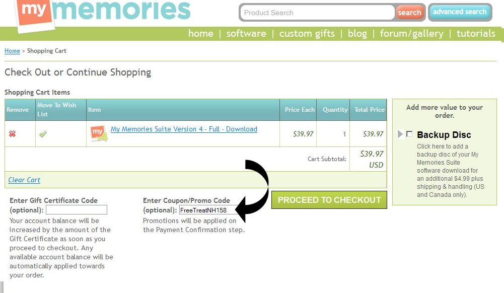Click the My Memories Suite product thumbnail

click(99, 133)
